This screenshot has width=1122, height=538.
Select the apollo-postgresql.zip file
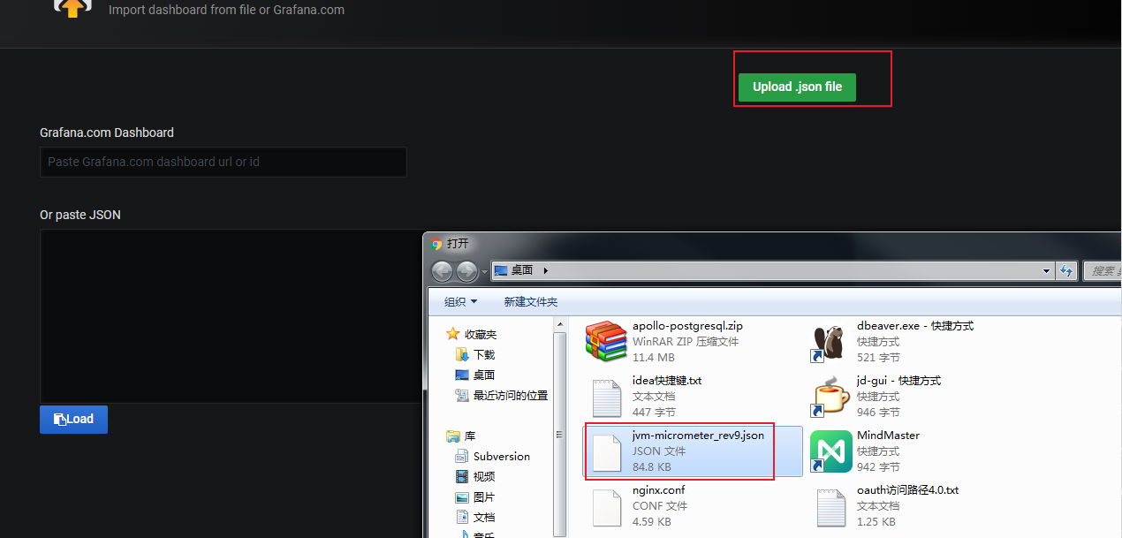click(694, 342)
